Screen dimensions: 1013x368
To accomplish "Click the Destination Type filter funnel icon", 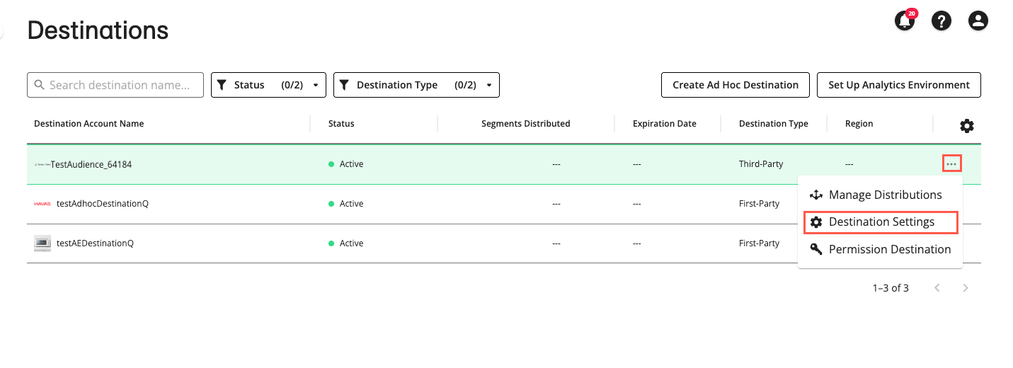I will click(x=344, y=85).
